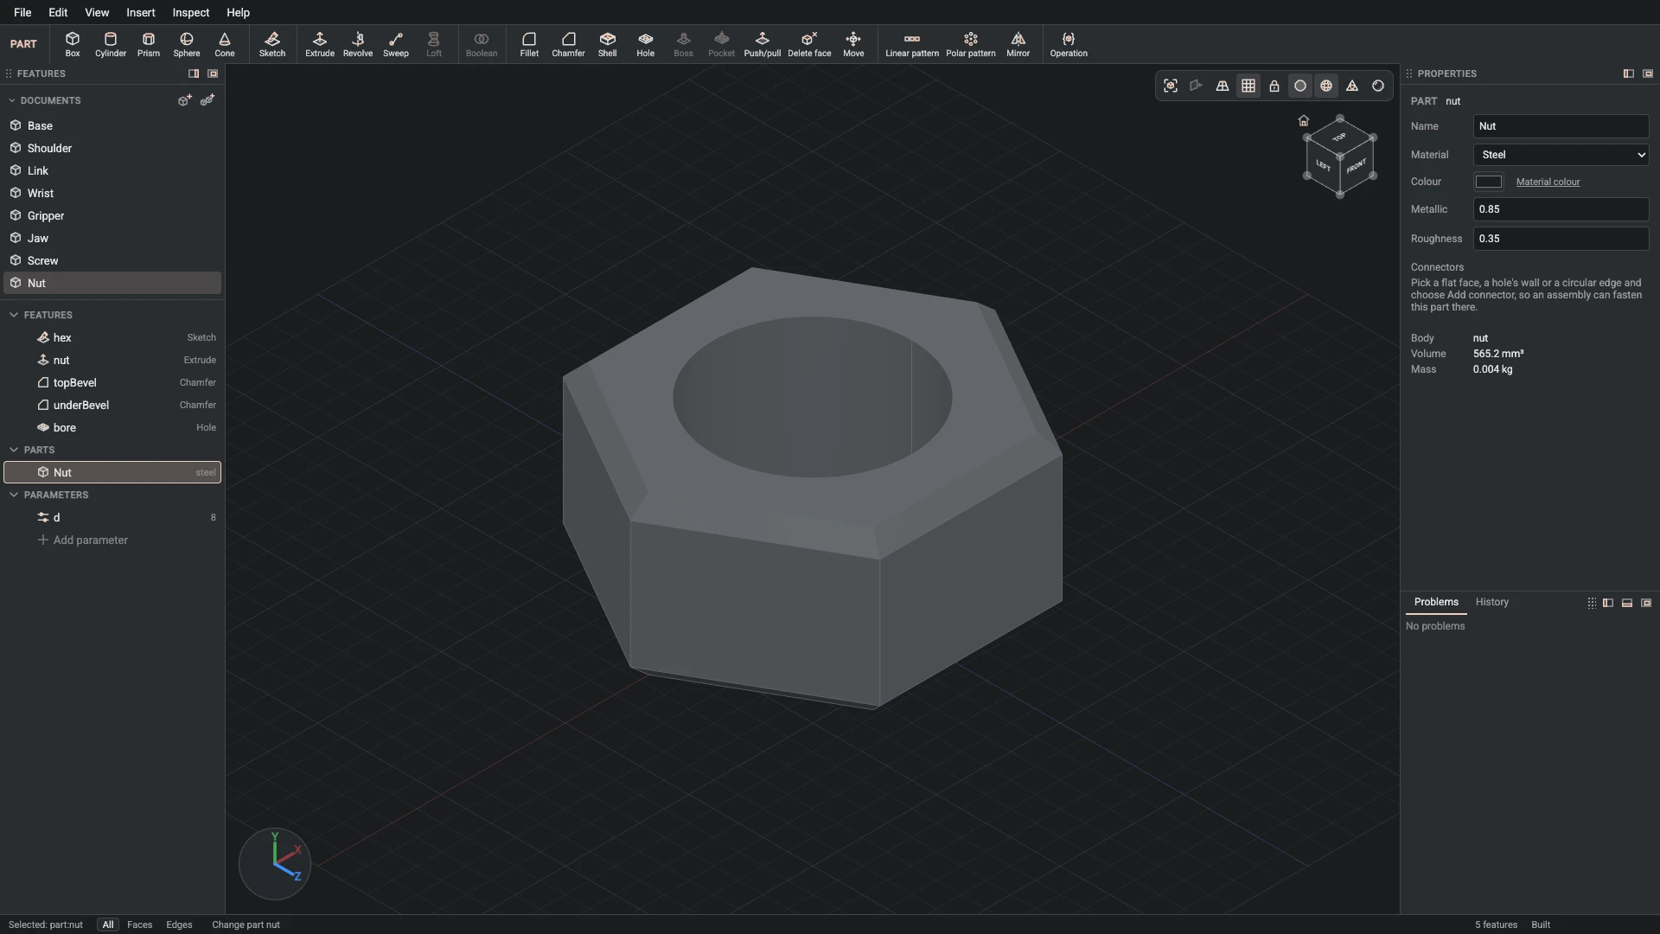1660x934 pixels.
Task: Toggle the triangle mesh display
Action: pos(1352,86)
